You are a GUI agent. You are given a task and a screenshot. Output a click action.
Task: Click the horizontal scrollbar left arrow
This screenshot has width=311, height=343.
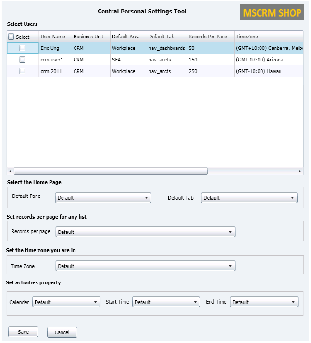click(10, 171)
